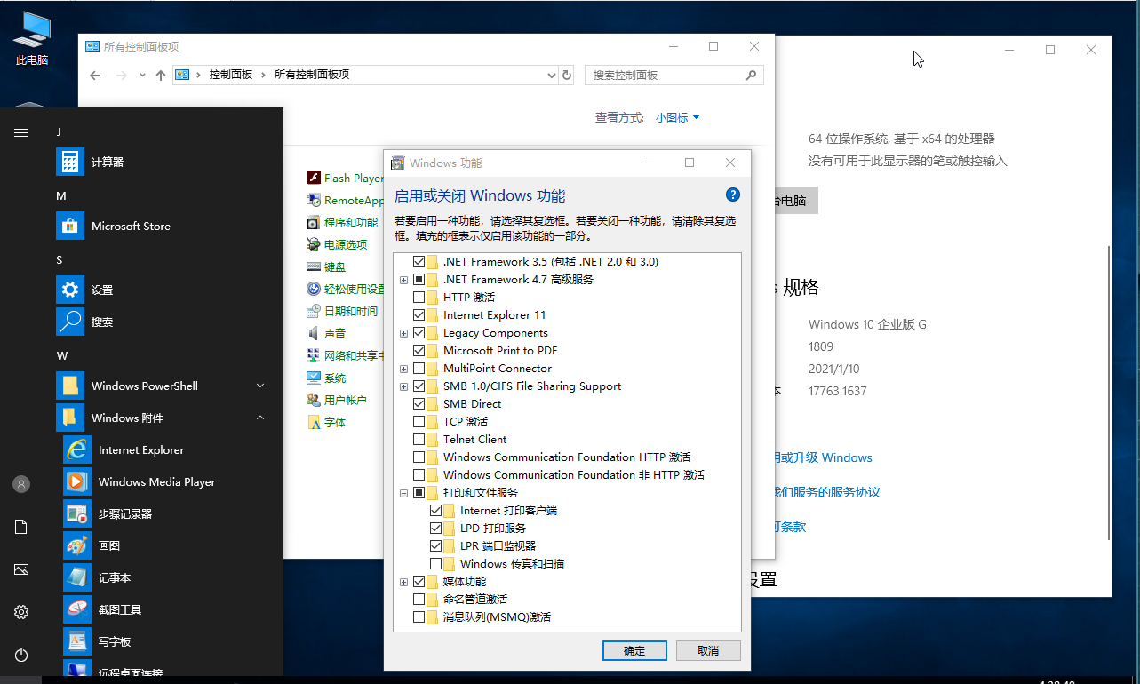
Task: Click 控制面板 breadcrumb in address bar
Action: click(231, 76)
